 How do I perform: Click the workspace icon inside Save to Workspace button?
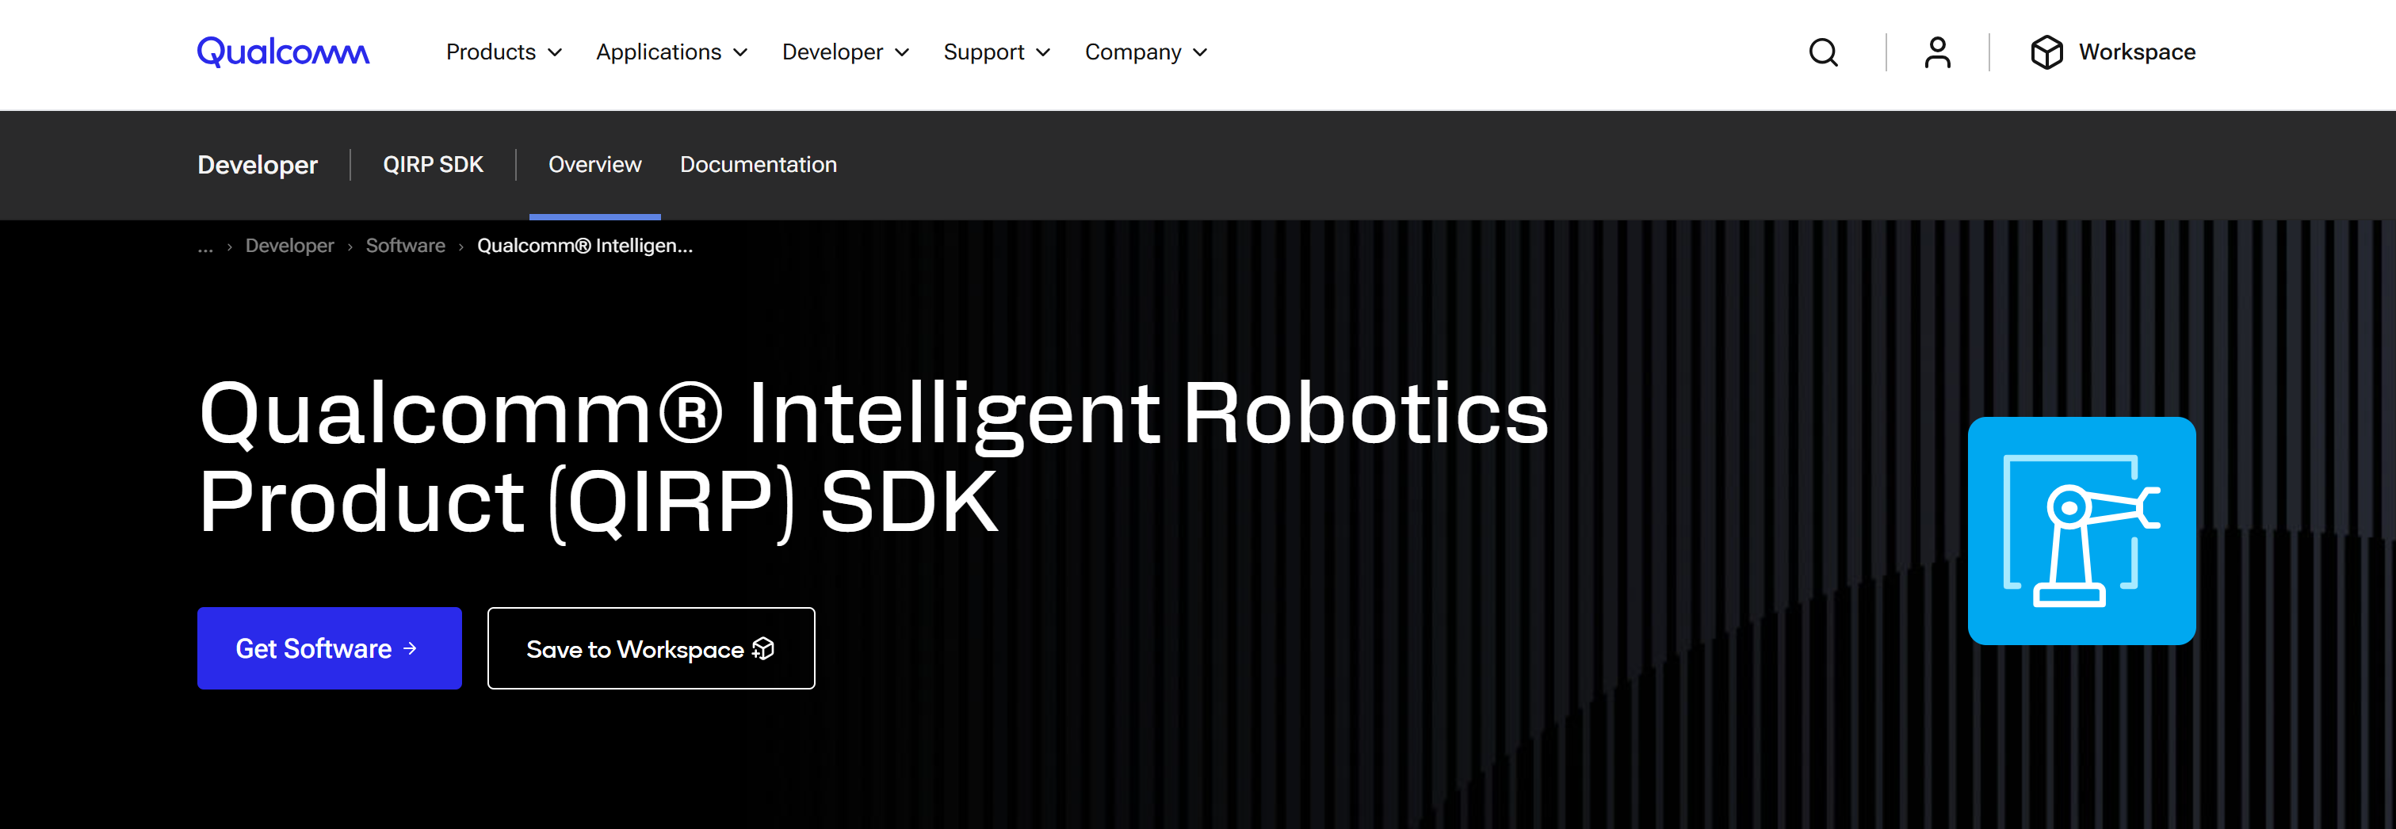[762, 648]
